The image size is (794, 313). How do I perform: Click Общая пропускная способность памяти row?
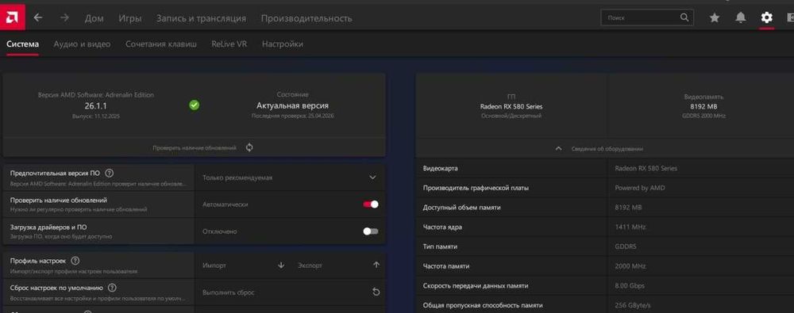[x=605, y=305]
